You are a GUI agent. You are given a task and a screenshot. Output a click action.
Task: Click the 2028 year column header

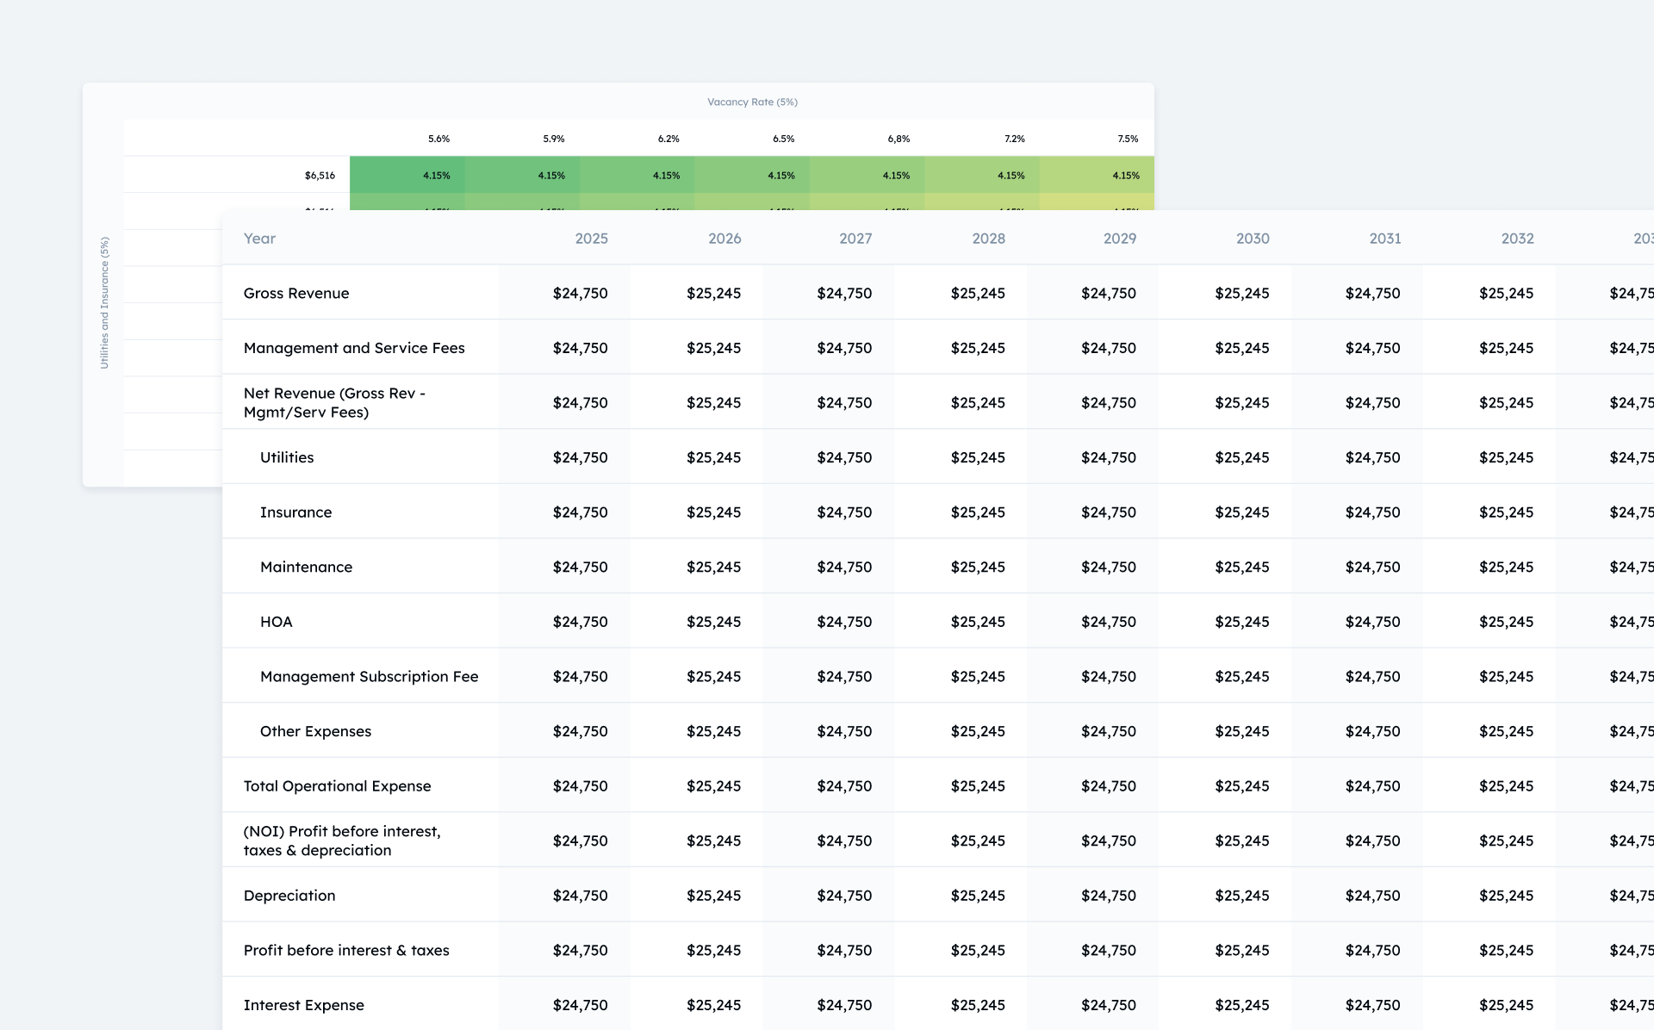point(988,239)
